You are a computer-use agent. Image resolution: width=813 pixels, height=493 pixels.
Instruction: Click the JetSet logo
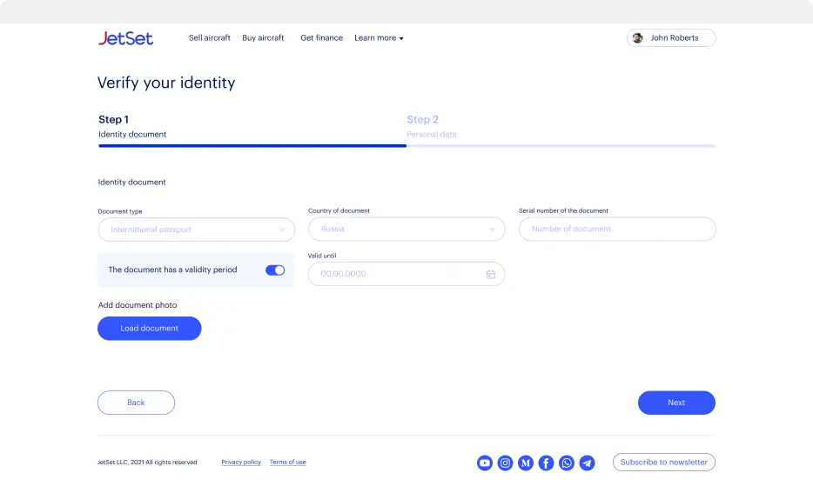[125, 38]
